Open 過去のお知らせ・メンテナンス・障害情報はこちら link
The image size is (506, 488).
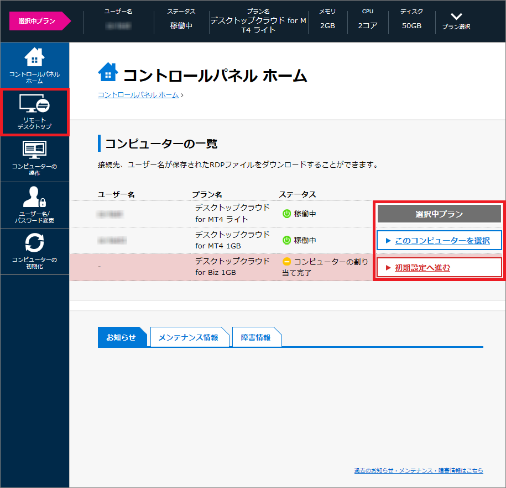(419, 470)
